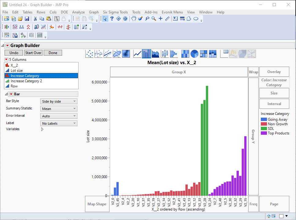Select the Area chart element icon

point(156,54)
